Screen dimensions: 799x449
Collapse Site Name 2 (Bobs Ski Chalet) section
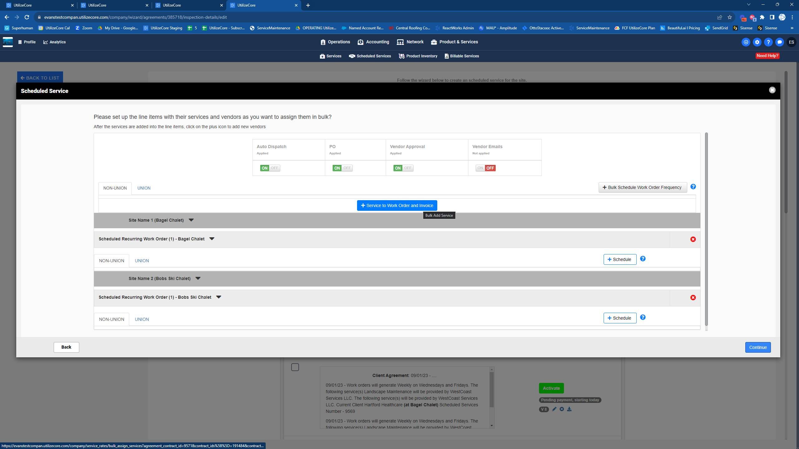(198, 278)
